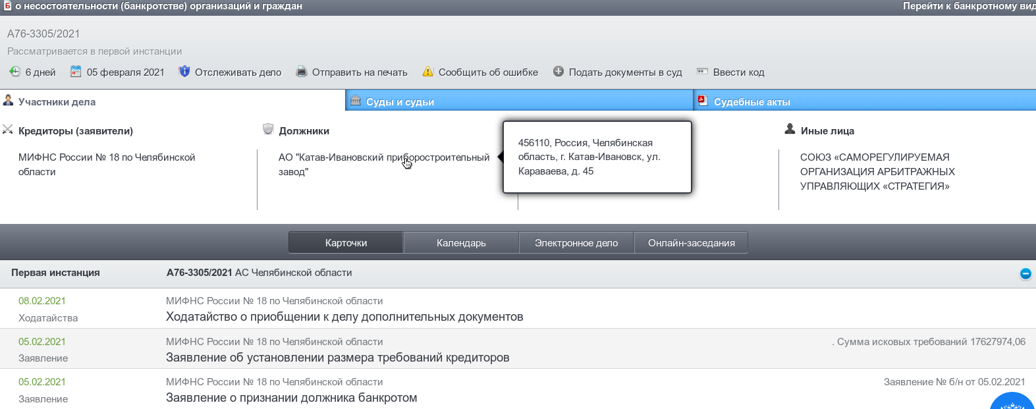Switch to the Участники дела tab
1036x409 pixels.
57,101
